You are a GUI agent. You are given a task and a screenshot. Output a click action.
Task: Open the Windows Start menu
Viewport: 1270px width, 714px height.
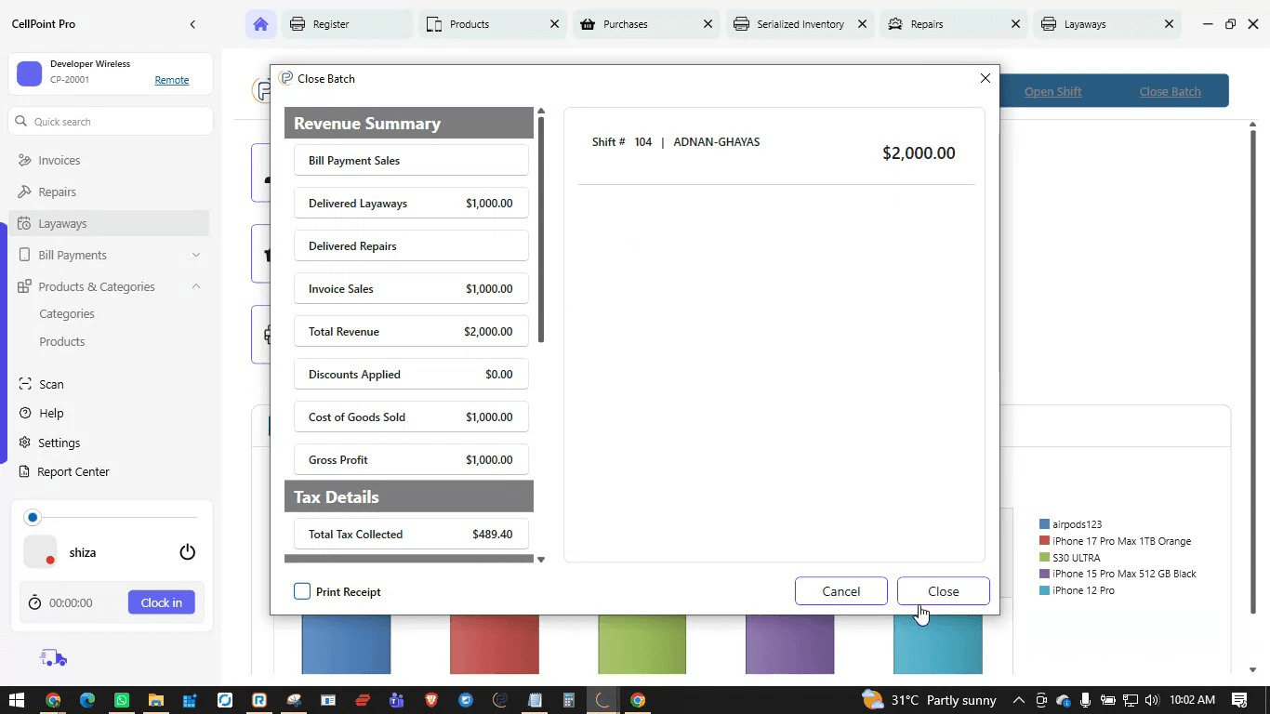click(x=17, y=700)
